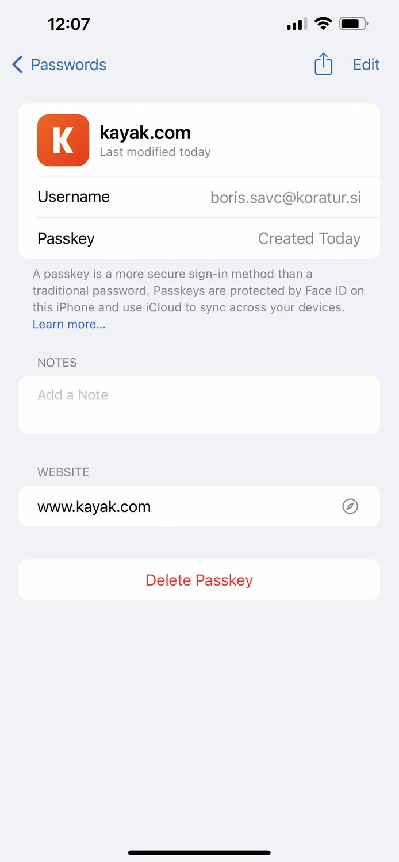Tap the 12:07 clock in the status bar

69,24
